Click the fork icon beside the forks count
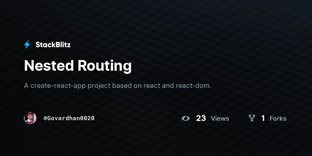Screen dimensions: 312x156 tap(252, 118)
